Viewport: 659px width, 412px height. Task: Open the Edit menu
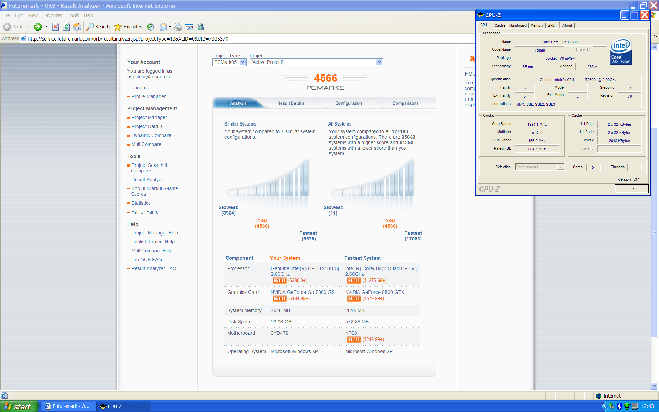click(x=19, y=15)
